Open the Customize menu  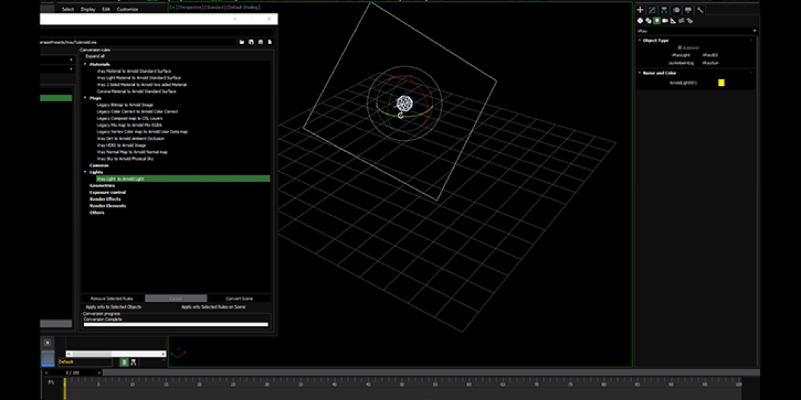click(127, 9)
